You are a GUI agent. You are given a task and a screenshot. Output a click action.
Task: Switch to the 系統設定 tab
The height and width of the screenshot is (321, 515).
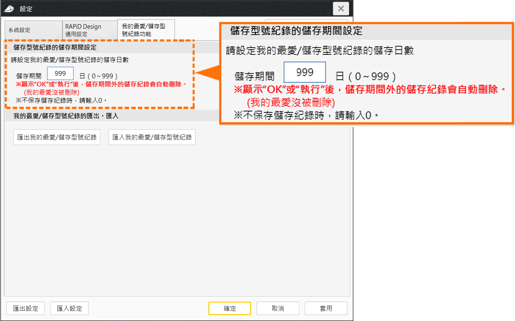pyautogui.click(x=20, y=30)
